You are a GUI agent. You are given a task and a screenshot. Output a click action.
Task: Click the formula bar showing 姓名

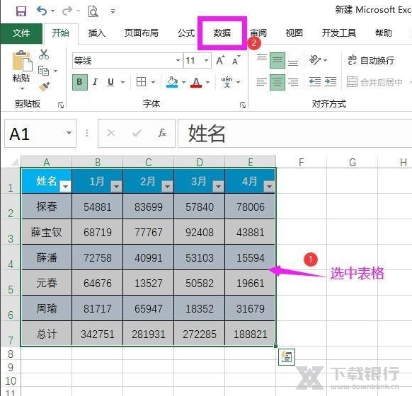pos(294,134)
